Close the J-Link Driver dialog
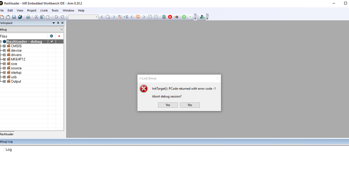The height and width of the screenshot is (184, 349). click(x=217, y=78)
